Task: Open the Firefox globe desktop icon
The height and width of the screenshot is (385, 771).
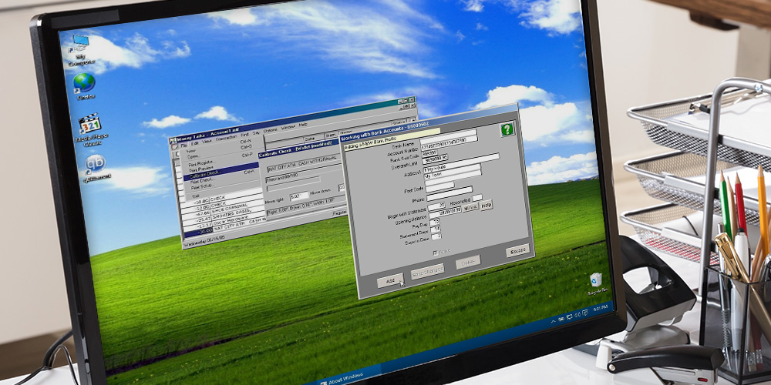Action: click(x=85, y=86)
